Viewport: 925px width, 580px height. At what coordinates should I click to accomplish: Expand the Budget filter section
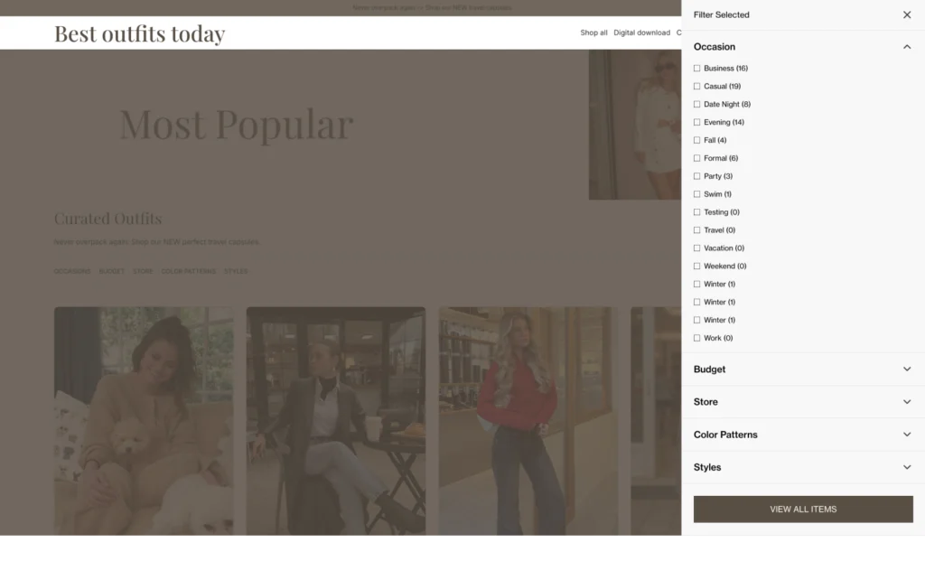point(907,370)
